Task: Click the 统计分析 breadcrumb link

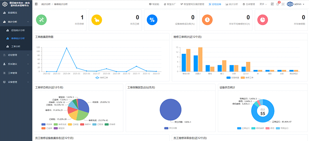Action: (x=46, y=4)
